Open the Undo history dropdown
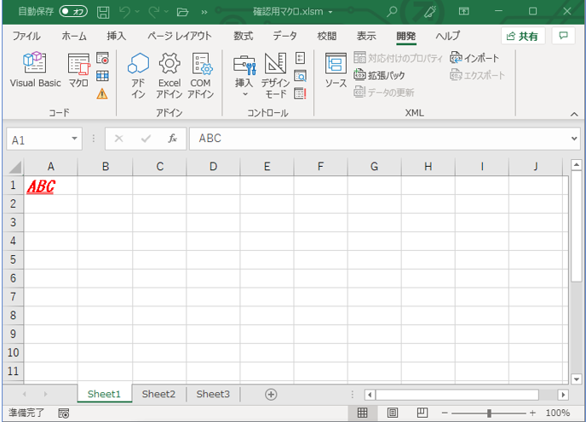586x422 pixels. [x=137, y=12]
